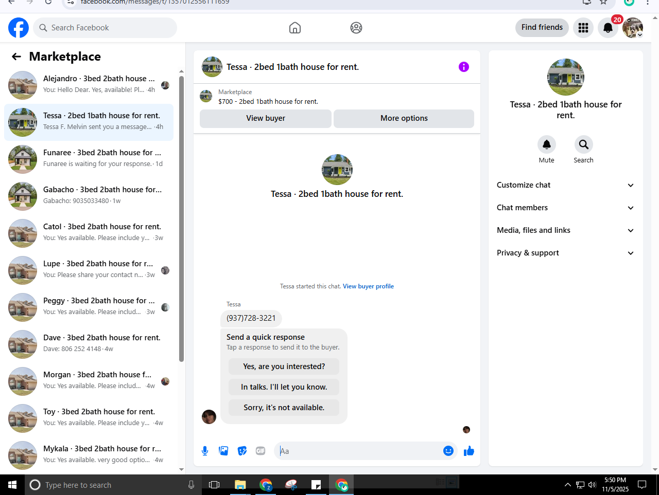The width and height of the screenshot is (659, 495).
Task: Click Tessa's phone number message (937)728-3221
Action: click(251, 318)
